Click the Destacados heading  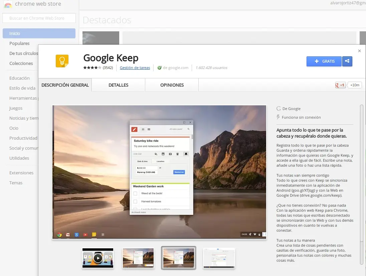point(107,20)
